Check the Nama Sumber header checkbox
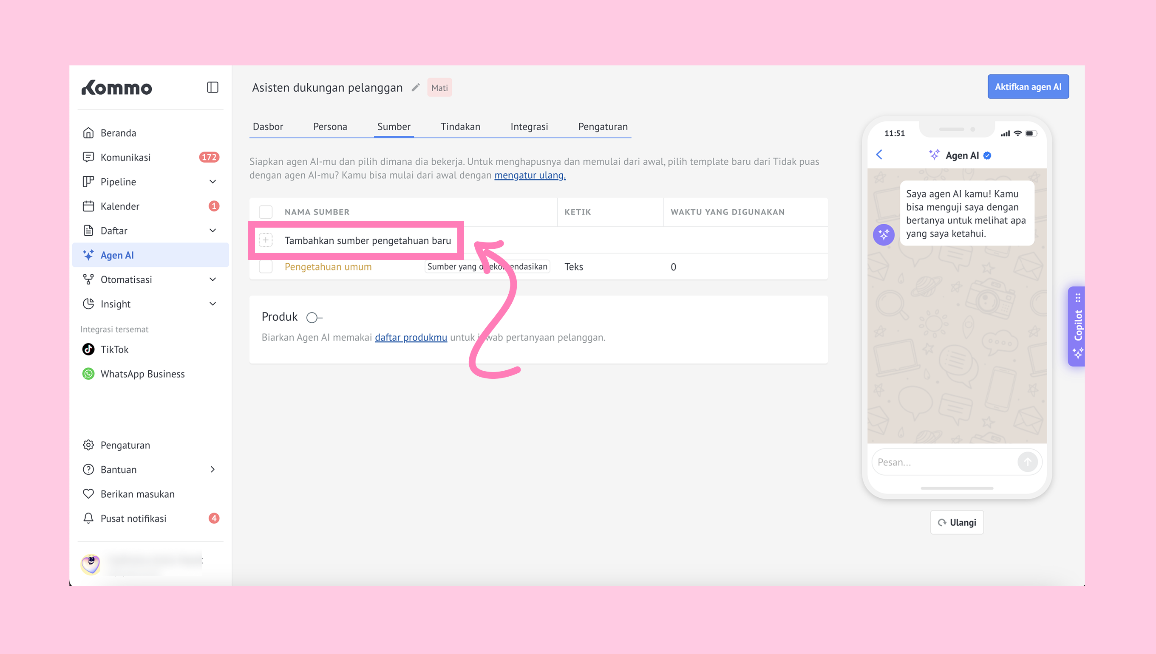This screenshot has height=654, width=1156. point(266,212)
